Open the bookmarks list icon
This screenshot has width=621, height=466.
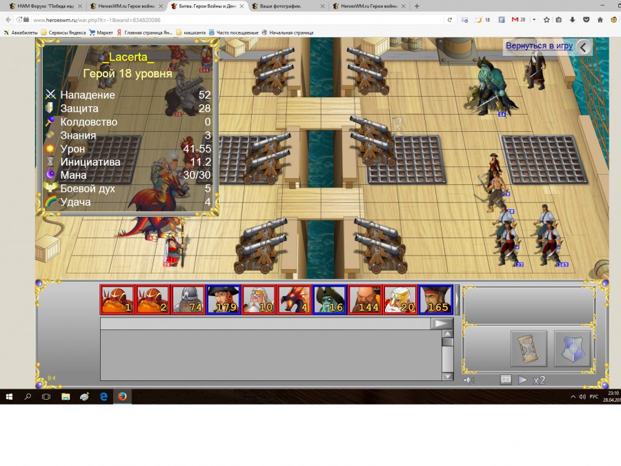coord(559,19)
